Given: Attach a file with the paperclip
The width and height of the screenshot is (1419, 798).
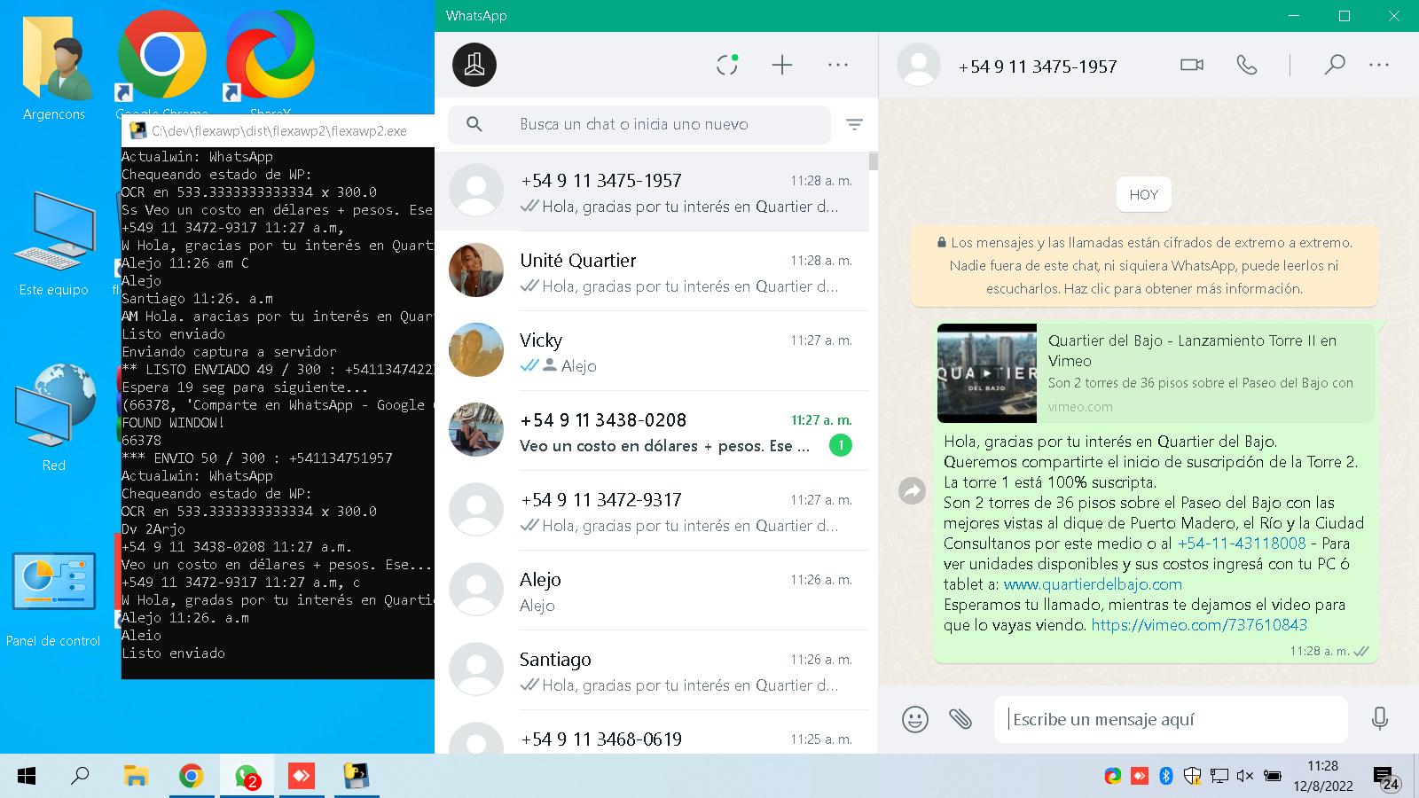Looking at the screenshot, I should click(960, 719).
